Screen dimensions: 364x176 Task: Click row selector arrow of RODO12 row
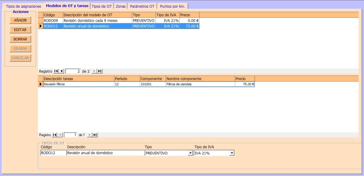(x=41, y=26)
